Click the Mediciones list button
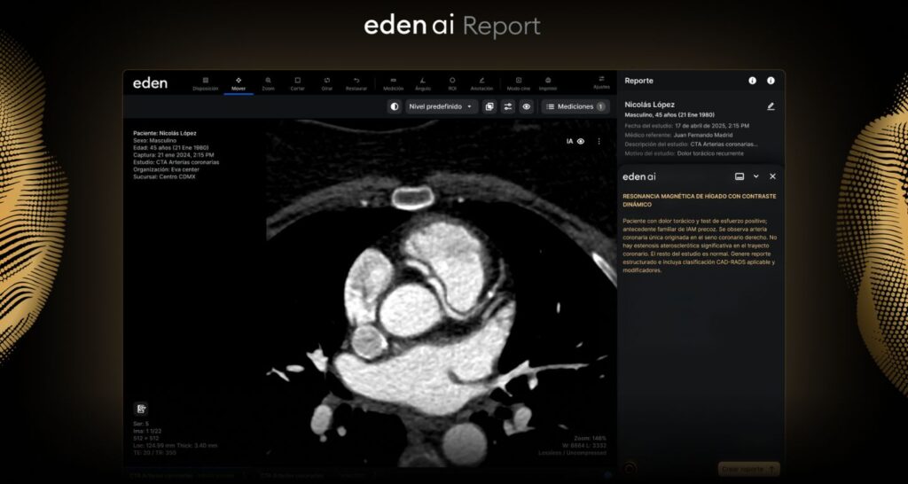Viewport: 908px width, 484px height. (575, 106)
